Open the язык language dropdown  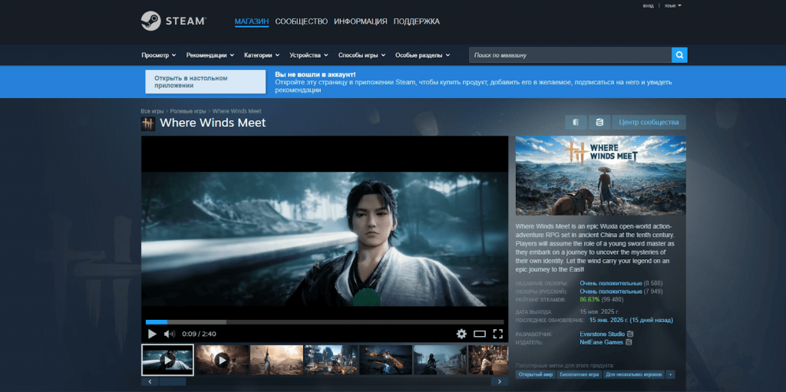(672, 5)
